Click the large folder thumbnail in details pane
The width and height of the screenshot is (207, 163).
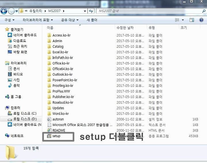point(11,153)
